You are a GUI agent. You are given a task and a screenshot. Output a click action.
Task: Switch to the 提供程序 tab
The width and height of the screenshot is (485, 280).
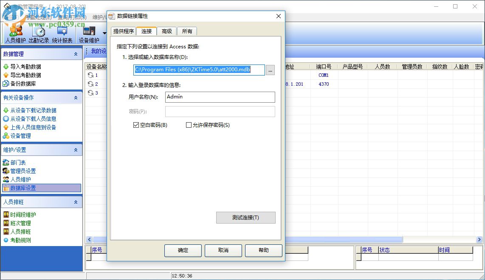(x=123, y=31)
